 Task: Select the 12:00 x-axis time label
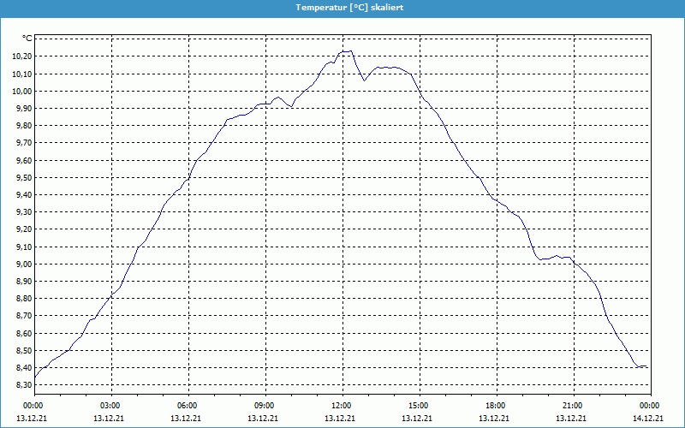341,406
